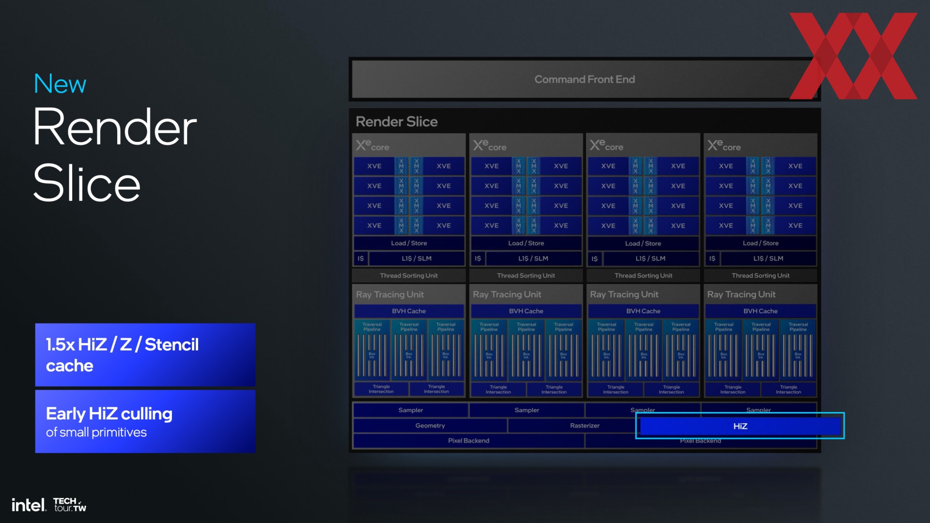
Task: Click the left Pixel Backend block
Action: click(469, 441)
